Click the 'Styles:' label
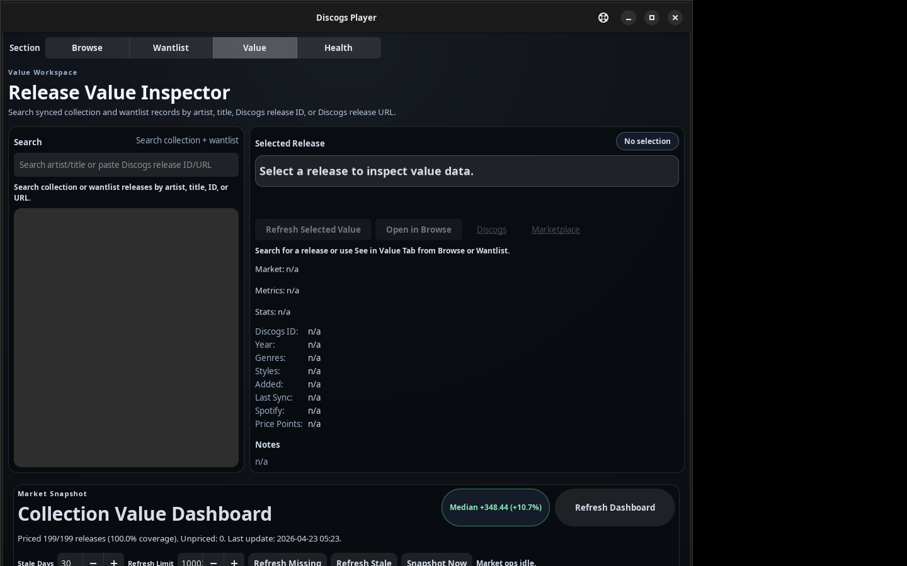Image resolution: width=907 pixels, height=566 pixels. click(267, 371)
